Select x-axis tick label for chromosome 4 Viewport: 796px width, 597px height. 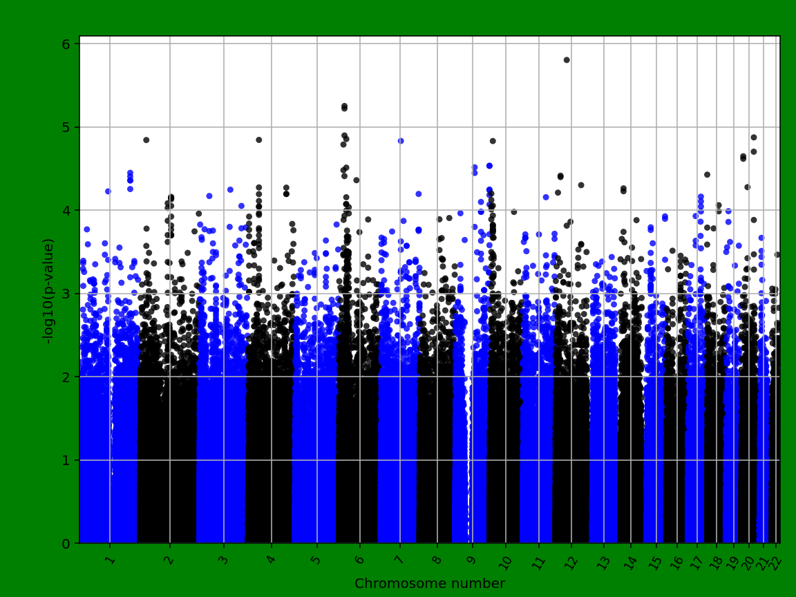[271, 558]
